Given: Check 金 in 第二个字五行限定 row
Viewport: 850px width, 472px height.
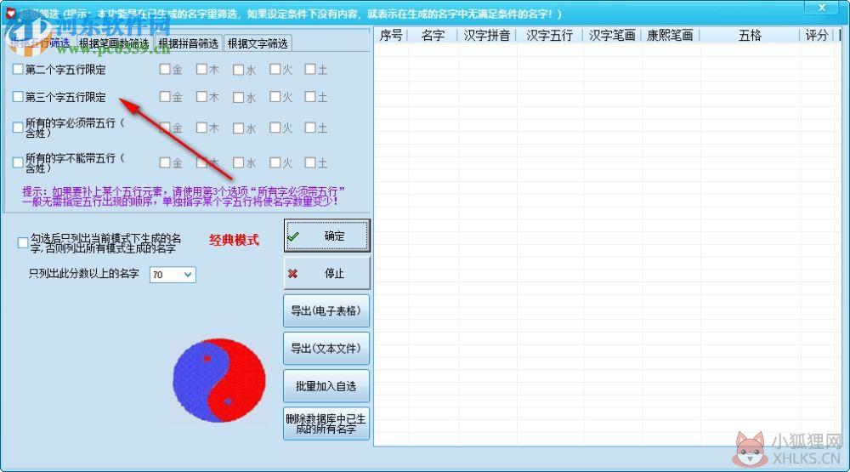Looking at the screenshot, I should (x=165, y=69).
